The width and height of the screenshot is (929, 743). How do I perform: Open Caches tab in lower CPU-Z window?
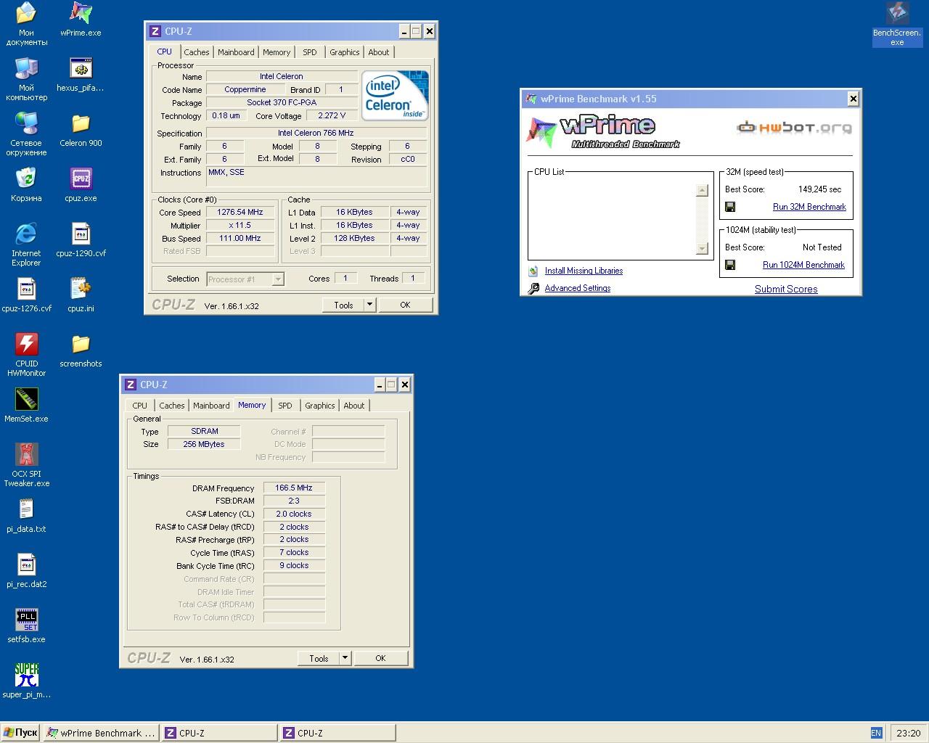(x=171, y=406)
